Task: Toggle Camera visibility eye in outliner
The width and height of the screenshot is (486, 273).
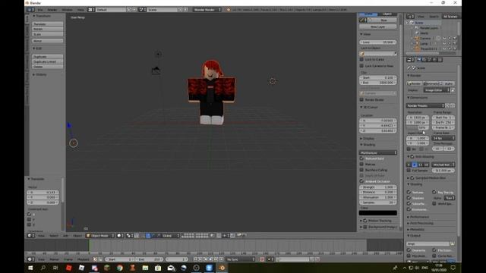Action: 444,39
